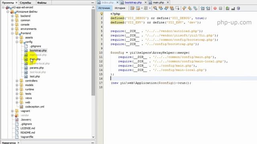The height and width of the screenshot is (144, 257).
Task: Expand the backend folder node
Action: (12, 16)
